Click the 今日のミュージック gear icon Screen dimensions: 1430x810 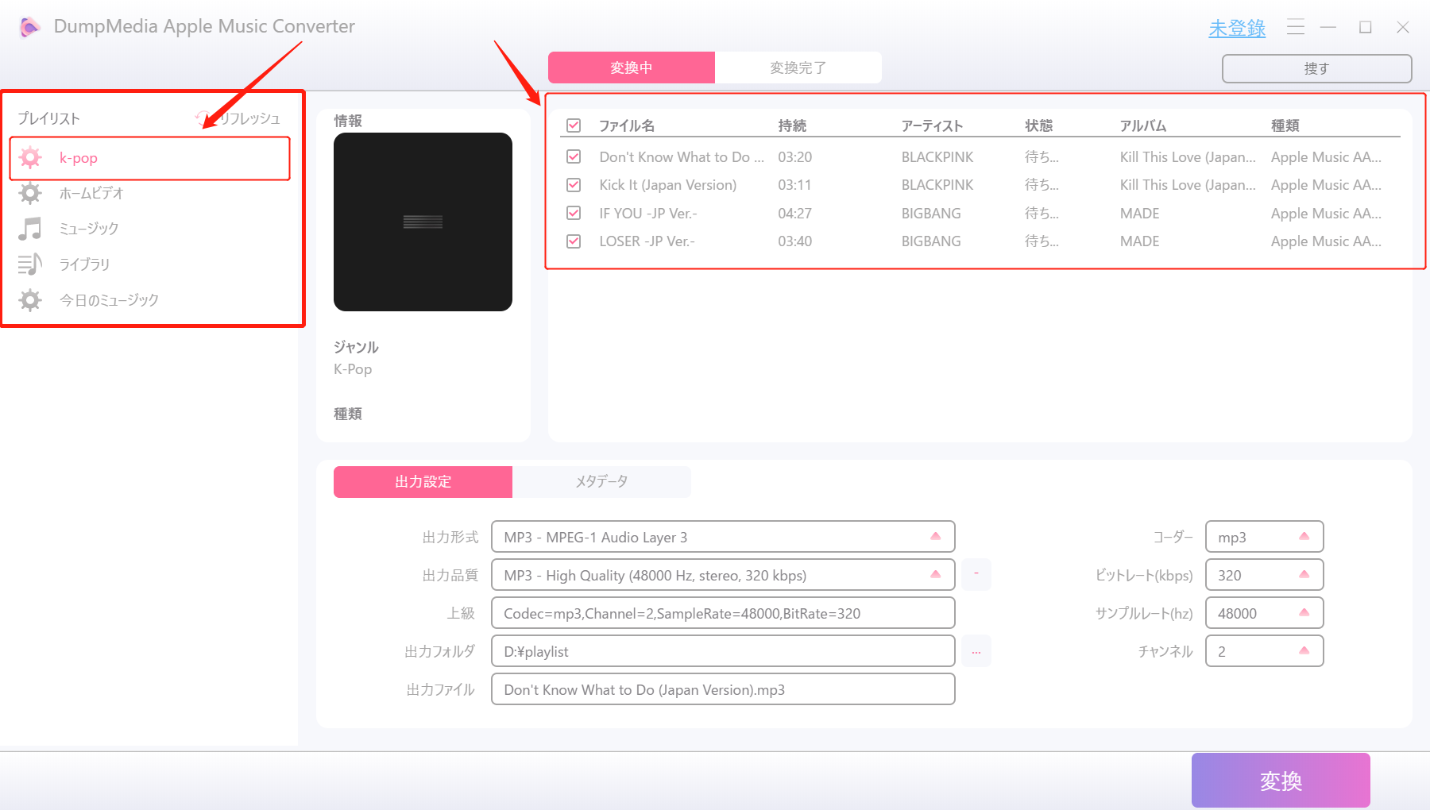pos(30,300)
